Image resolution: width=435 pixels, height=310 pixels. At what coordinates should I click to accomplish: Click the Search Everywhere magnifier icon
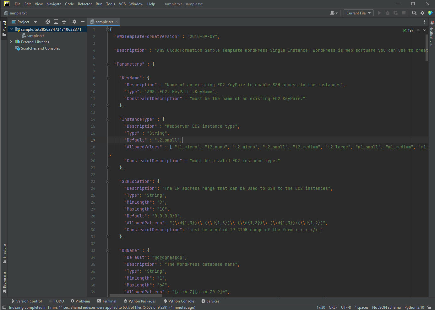pos(414,13)
